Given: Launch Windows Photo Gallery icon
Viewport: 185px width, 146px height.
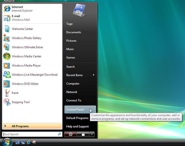Looking at the screenshot, I should tap(7, 38).
